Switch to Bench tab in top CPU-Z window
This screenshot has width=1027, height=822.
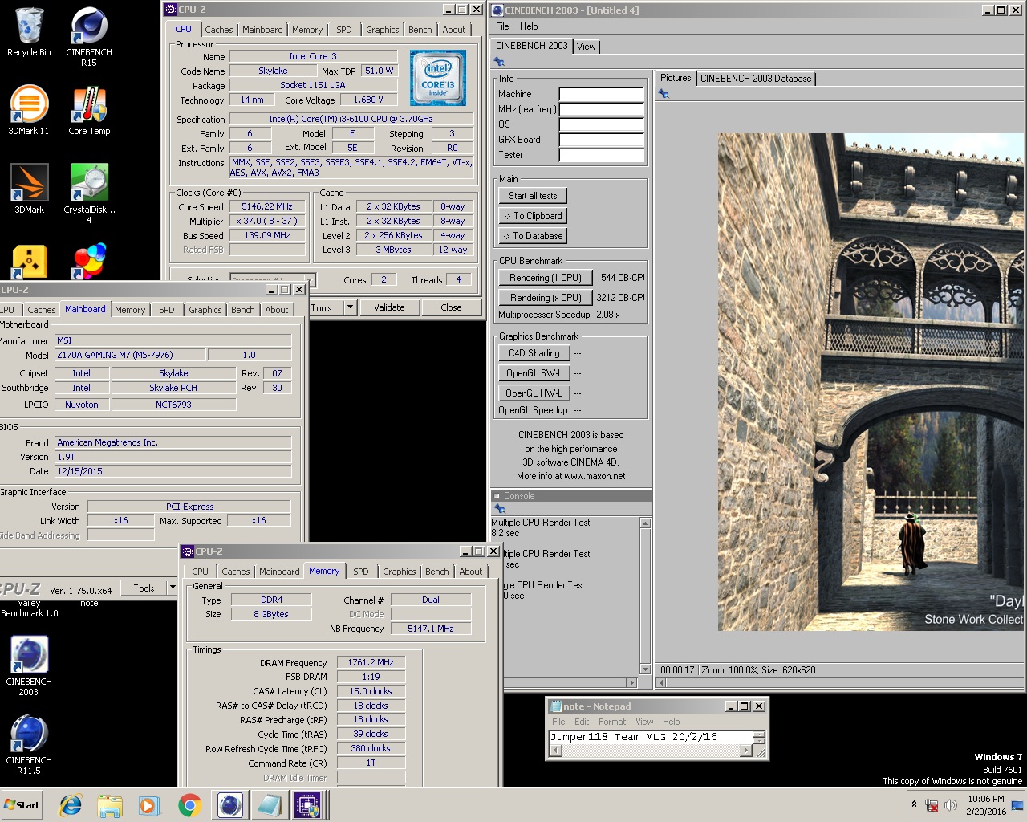[x=420, y=30]
